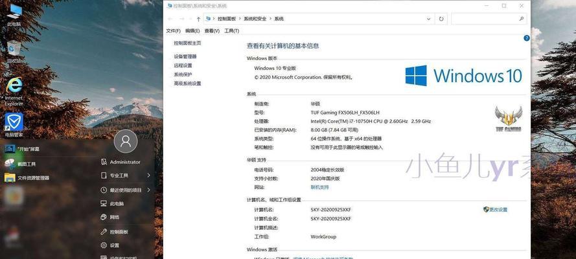Open 高级系统设置 link
The width and height of the screenshot is (576, 259).
point(187,84)
